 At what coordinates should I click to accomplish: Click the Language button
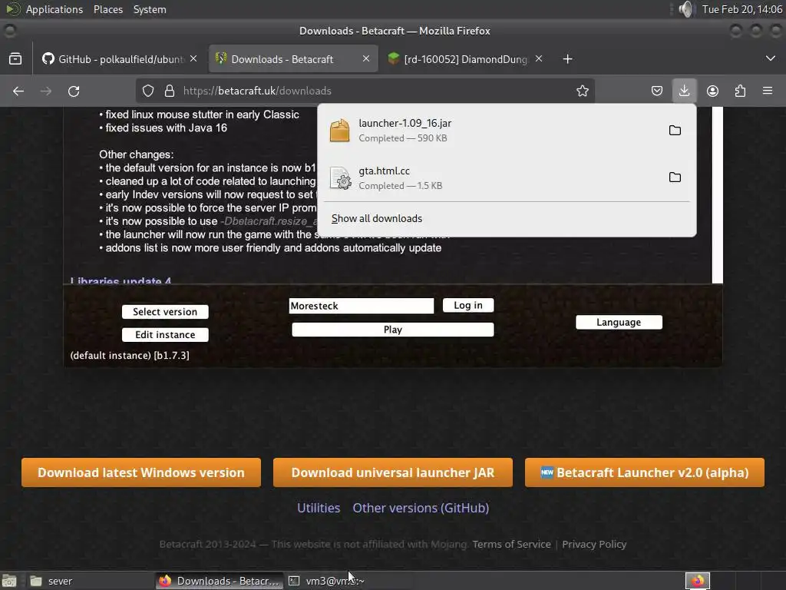619,322
